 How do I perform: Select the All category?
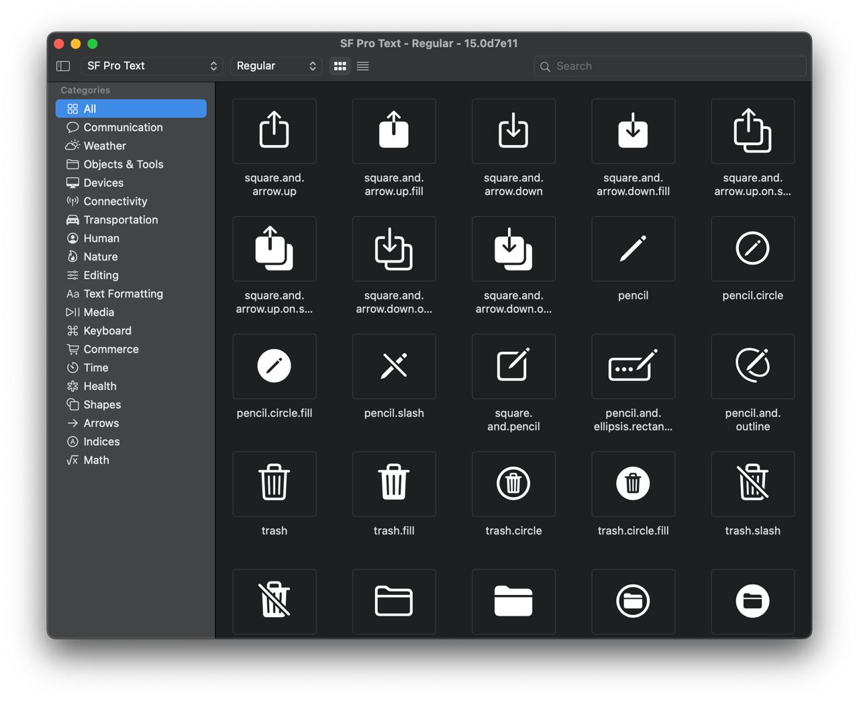pyautogui.click(x=131, y=109)
